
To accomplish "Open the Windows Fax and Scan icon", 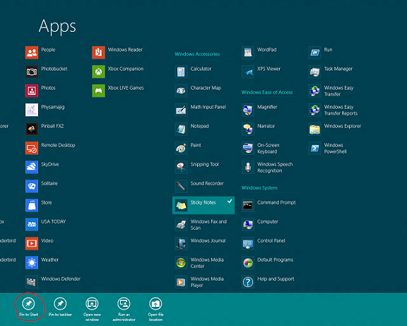I will click(181, 224).
